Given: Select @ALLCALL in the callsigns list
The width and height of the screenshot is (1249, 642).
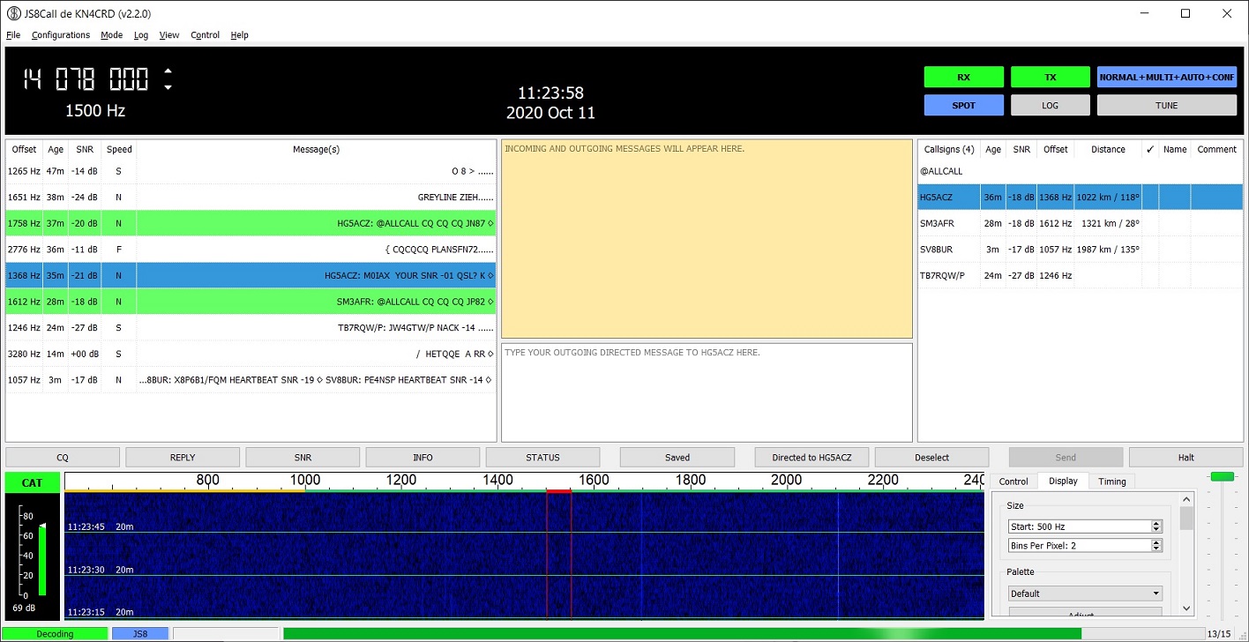Looking at the screenshot, I should [1081, 171].
